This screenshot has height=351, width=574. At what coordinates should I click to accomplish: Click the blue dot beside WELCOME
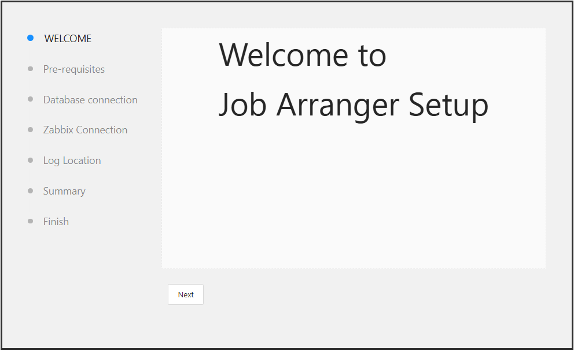[31, 38]
